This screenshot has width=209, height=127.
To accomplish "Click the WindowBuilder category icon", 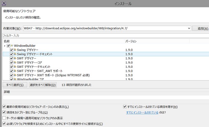I will click(12, 45).
